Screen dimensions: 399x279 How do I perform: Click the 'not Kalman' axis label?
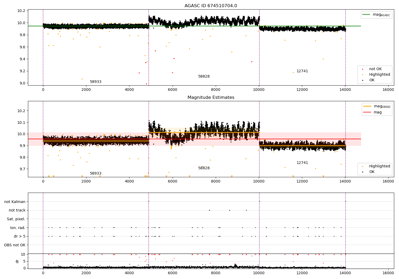click(15, 202)
